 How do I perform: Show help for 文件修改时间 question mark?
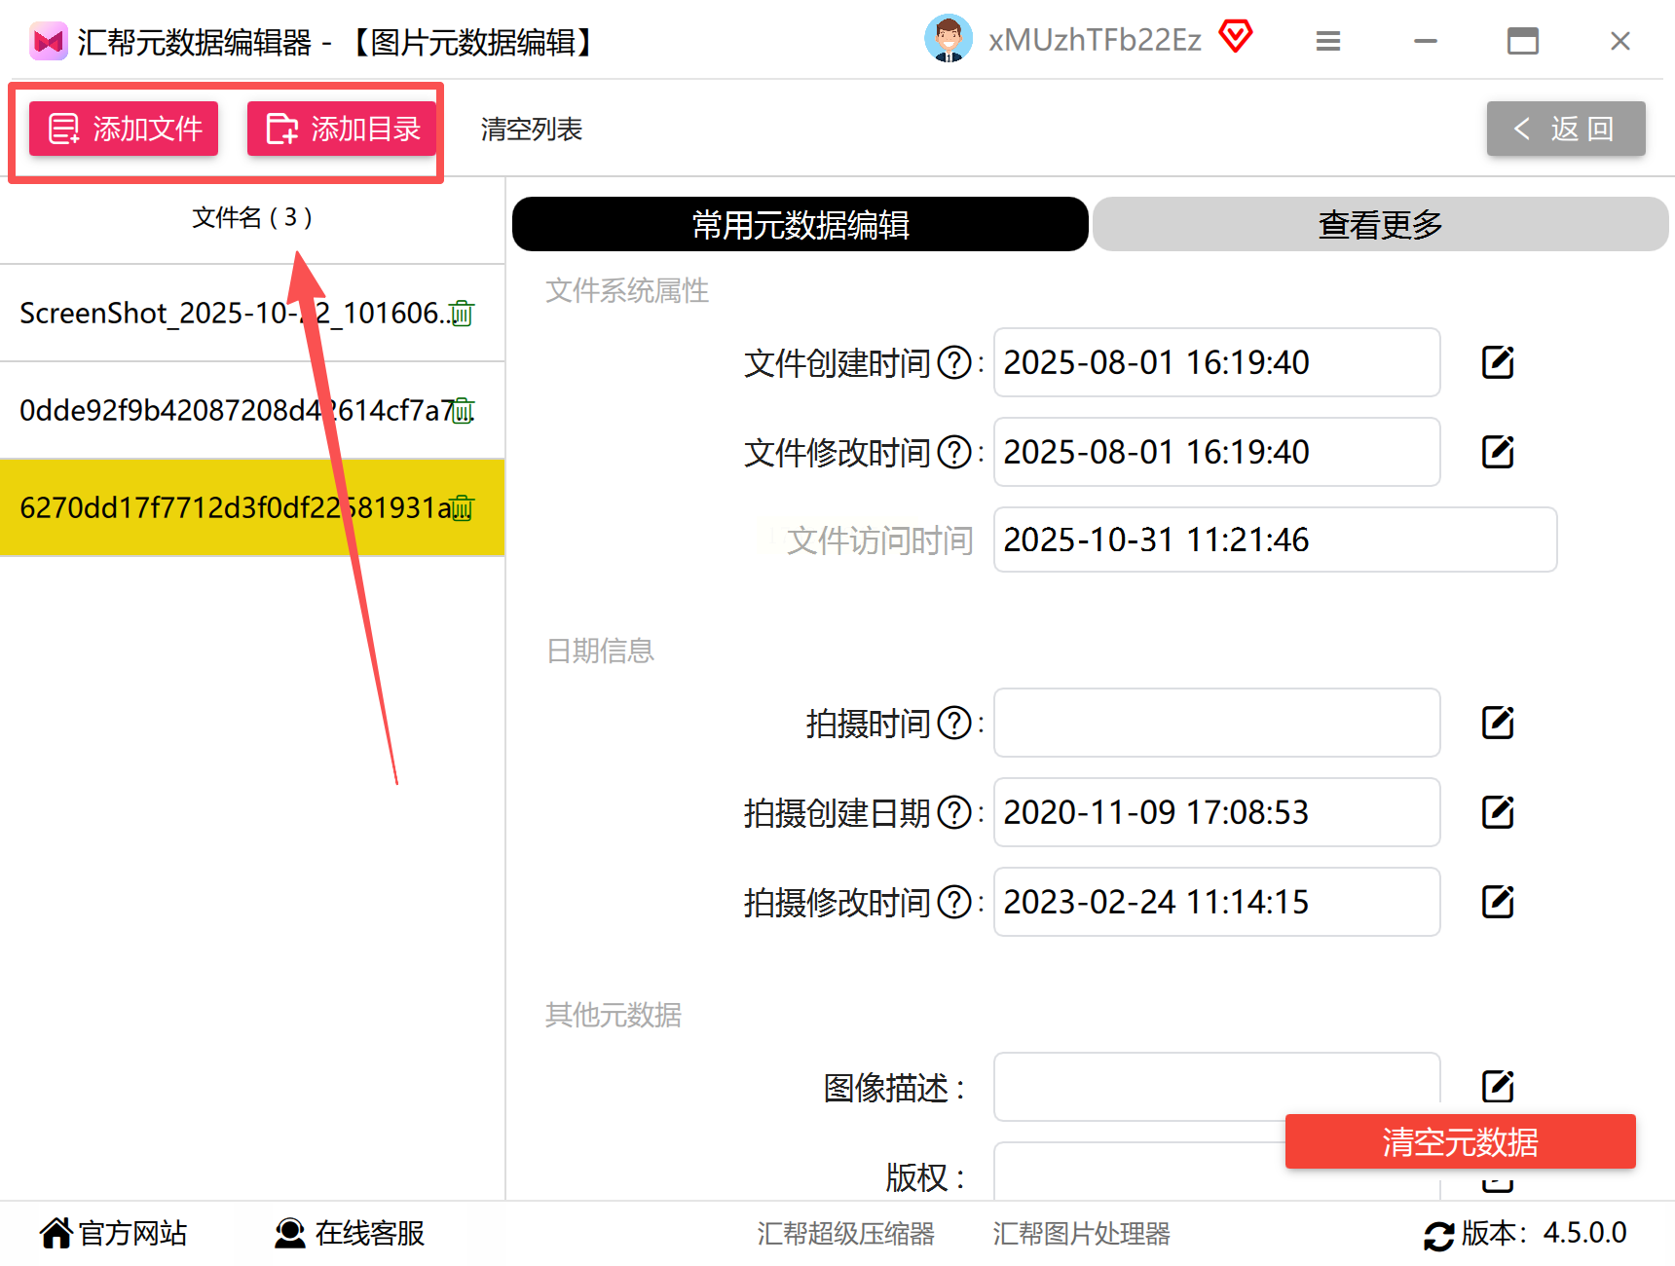click(954, 453)
